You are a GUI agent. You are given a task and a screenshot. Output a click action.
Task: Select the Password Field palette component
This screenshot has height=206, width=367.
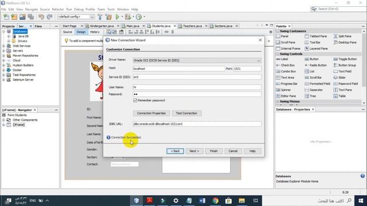point(345,84)
